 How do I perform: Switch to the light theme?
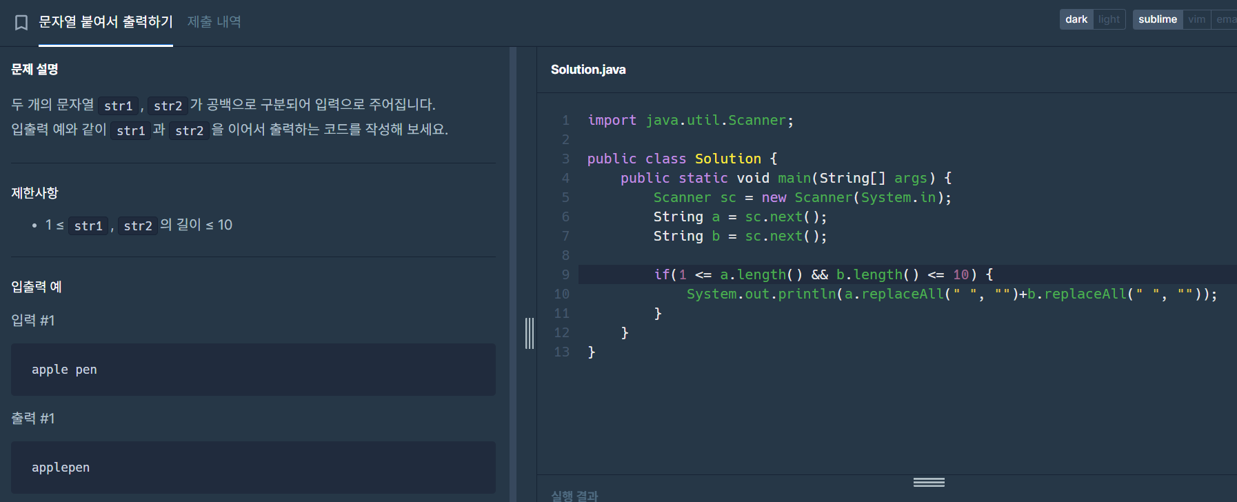[x=1109, y=19]
